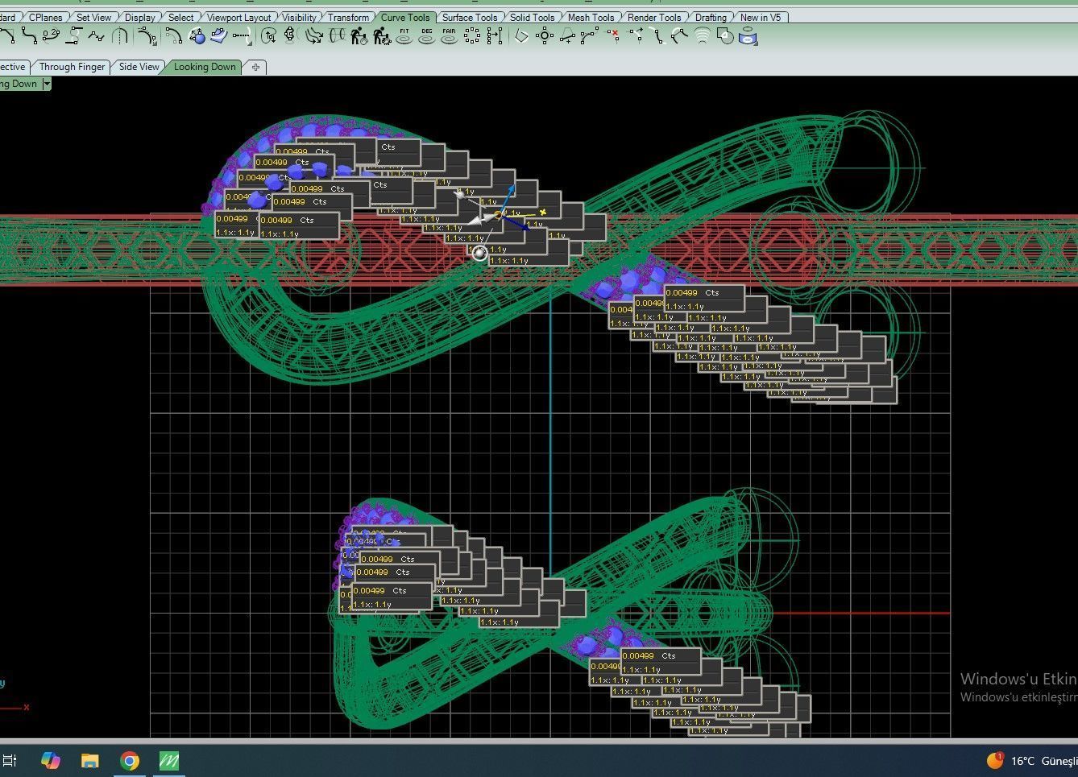This screenshot has width=1078, height=777.
Task: Click the Fair Curve icon
Action: tap(450, 35)
